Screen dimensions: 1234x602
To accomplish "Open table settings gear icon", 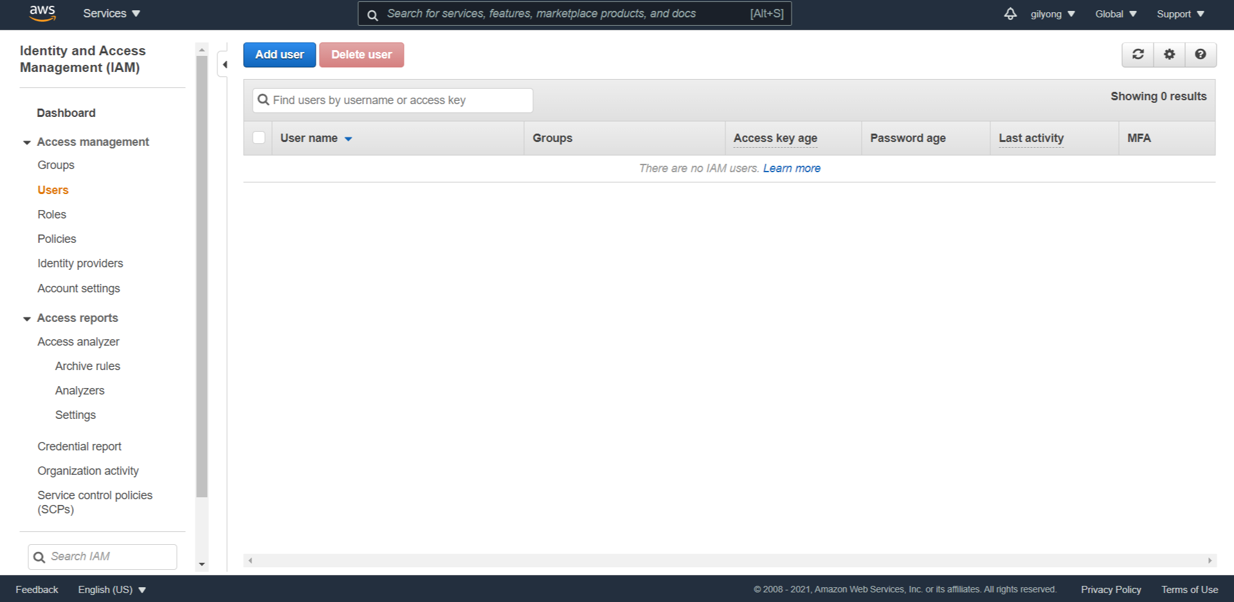I will click(1169, 55).
